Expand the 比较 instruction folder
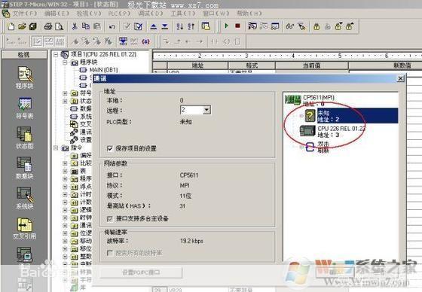Screen dimensions: 422x292 (65, 163)
